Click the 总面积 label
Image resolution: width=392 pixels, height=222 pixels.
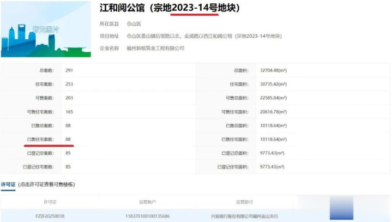pos(241,70)
